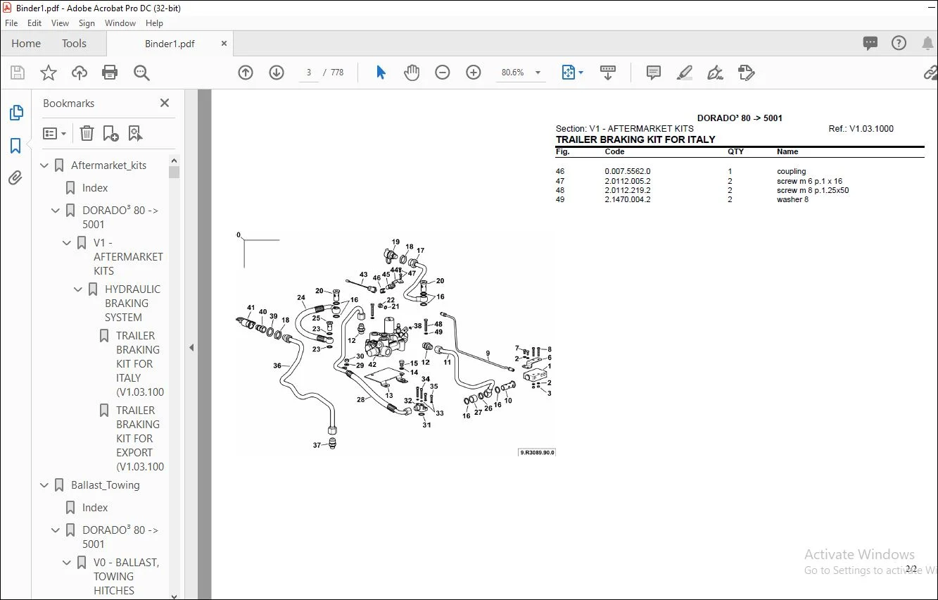Zoom out with the minus button

443,73
